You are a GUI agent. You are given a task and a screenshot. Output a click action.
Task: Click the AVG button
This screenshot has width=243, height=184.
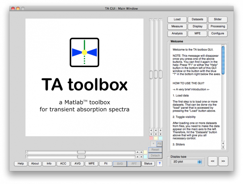coord(77,164)
